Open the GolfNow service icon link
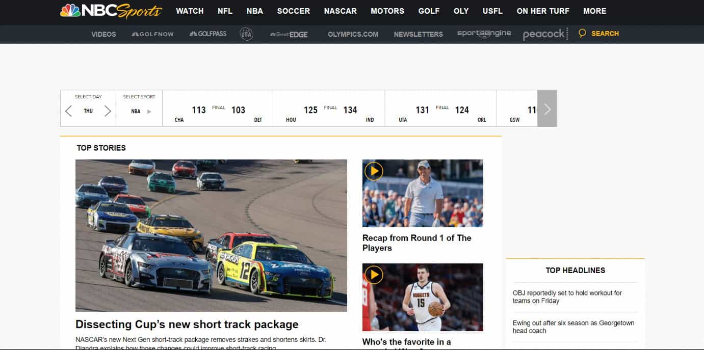704x350 pixels. click(x=152, y=34)
